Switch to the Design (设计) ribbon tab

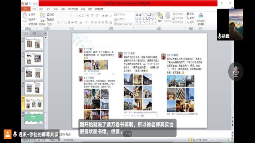click(49, 9)
